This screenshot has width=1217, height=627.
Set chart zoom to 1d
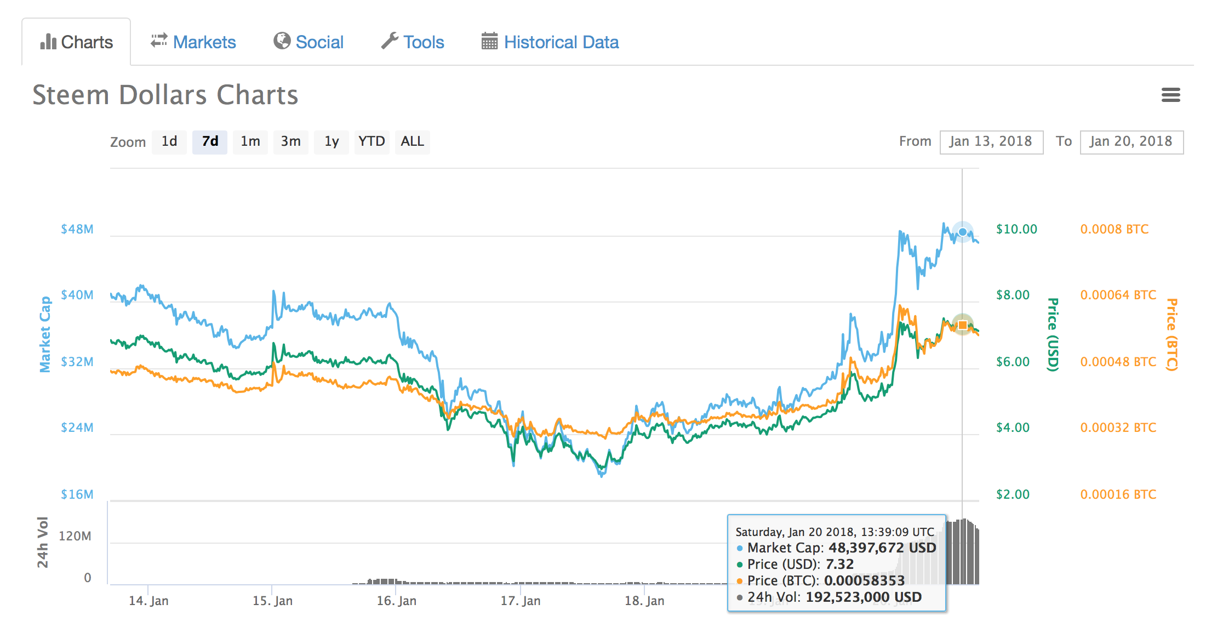coord(169,142)
